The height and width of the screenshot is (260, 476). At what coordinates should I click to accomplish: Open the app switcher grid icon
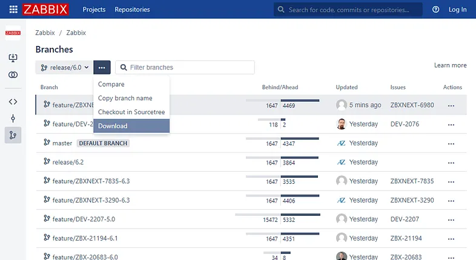13,10
